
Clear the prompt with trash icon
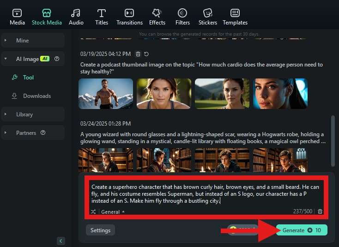pyautogui.click(x=320, y=211)
